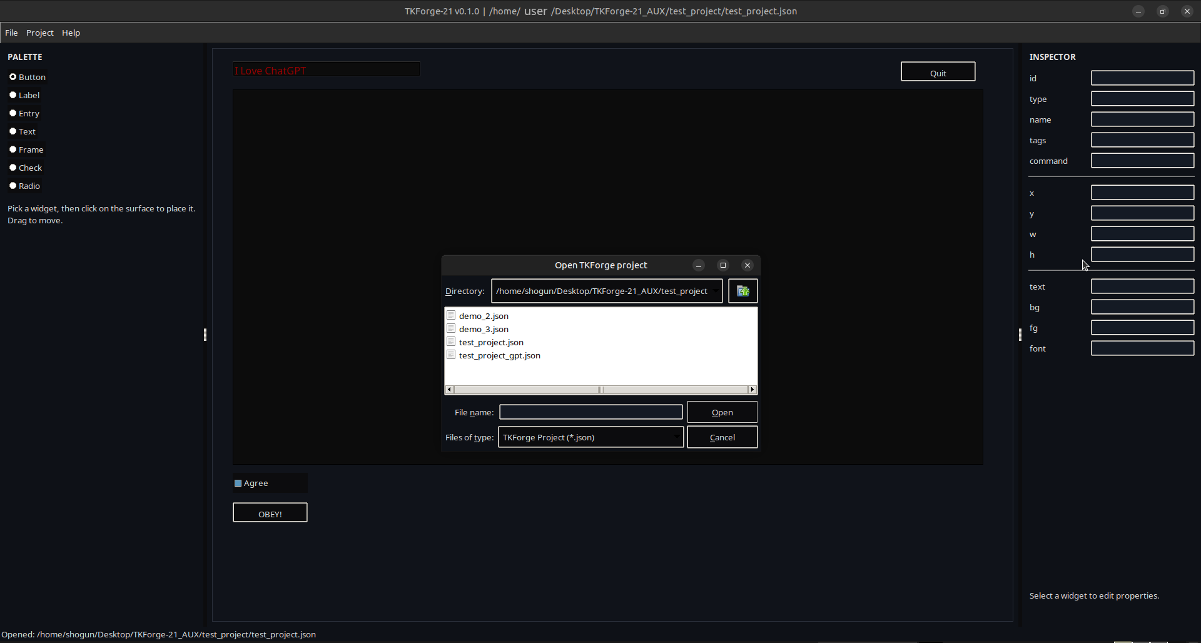1201x643 pixels.
Task: Click the horizontal scrollbar in file list
Action: click(x=600, y=390)
